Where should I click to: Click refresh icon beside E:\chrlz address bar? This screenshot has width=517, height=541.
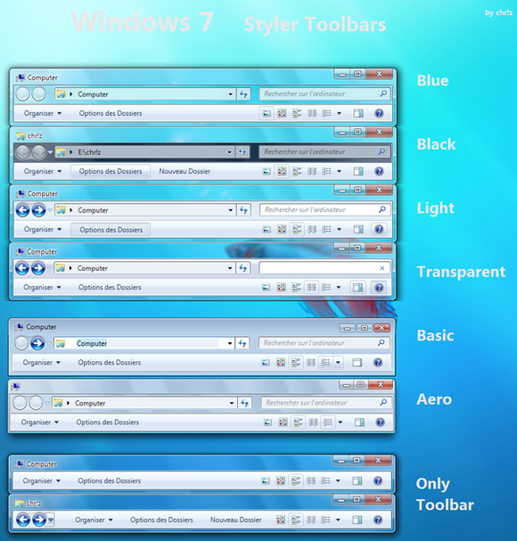coord(242,152)
